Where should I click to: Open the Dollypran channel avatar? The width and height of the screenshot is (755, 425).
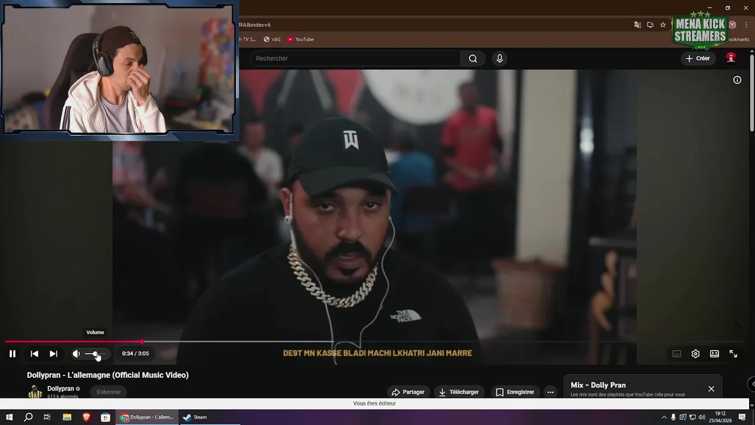[35, 392]
